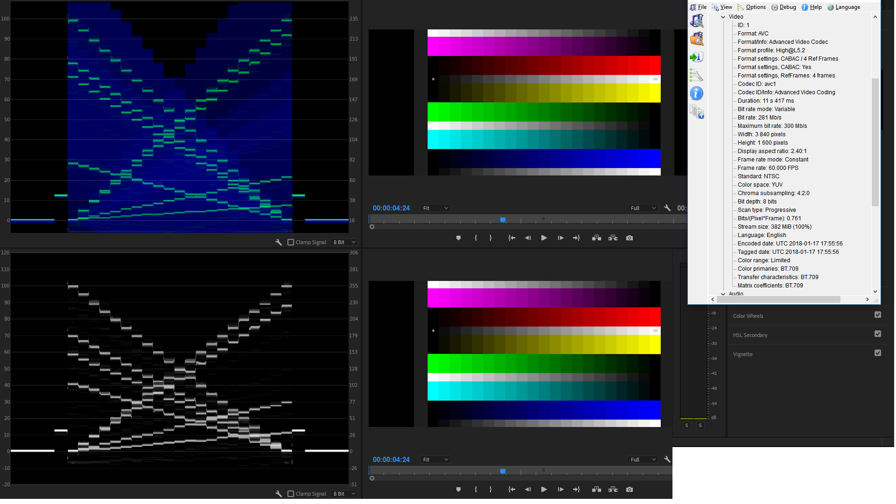Step forward one frame in bottom monitor
Image resolution: width=896 pixels, height=504 pixels.
560,490
